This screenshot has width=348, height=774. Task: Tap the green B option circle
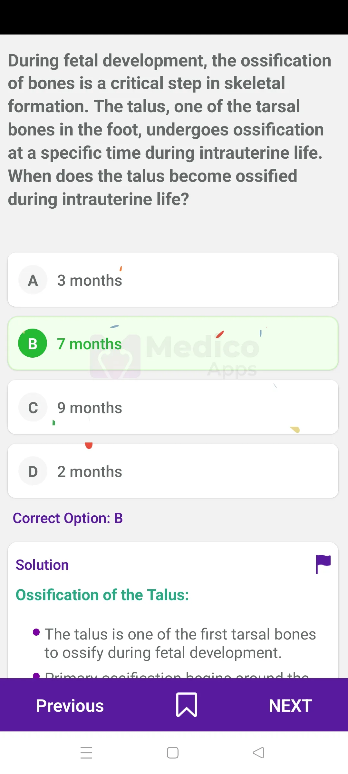click(33, 343)
